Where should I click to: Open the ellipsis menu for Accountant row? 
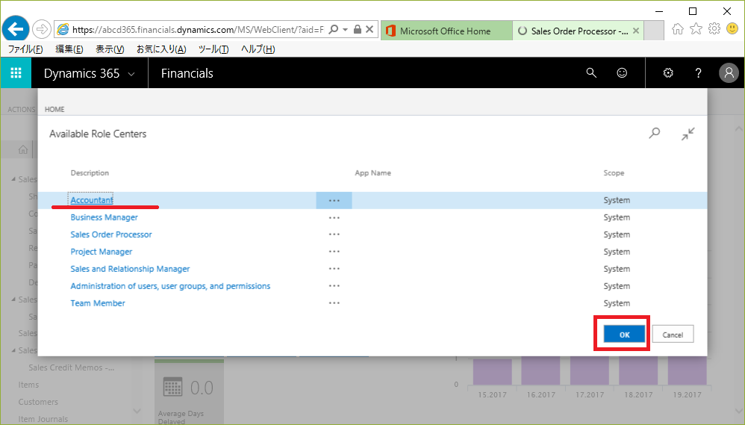click(x=334, y=201)
